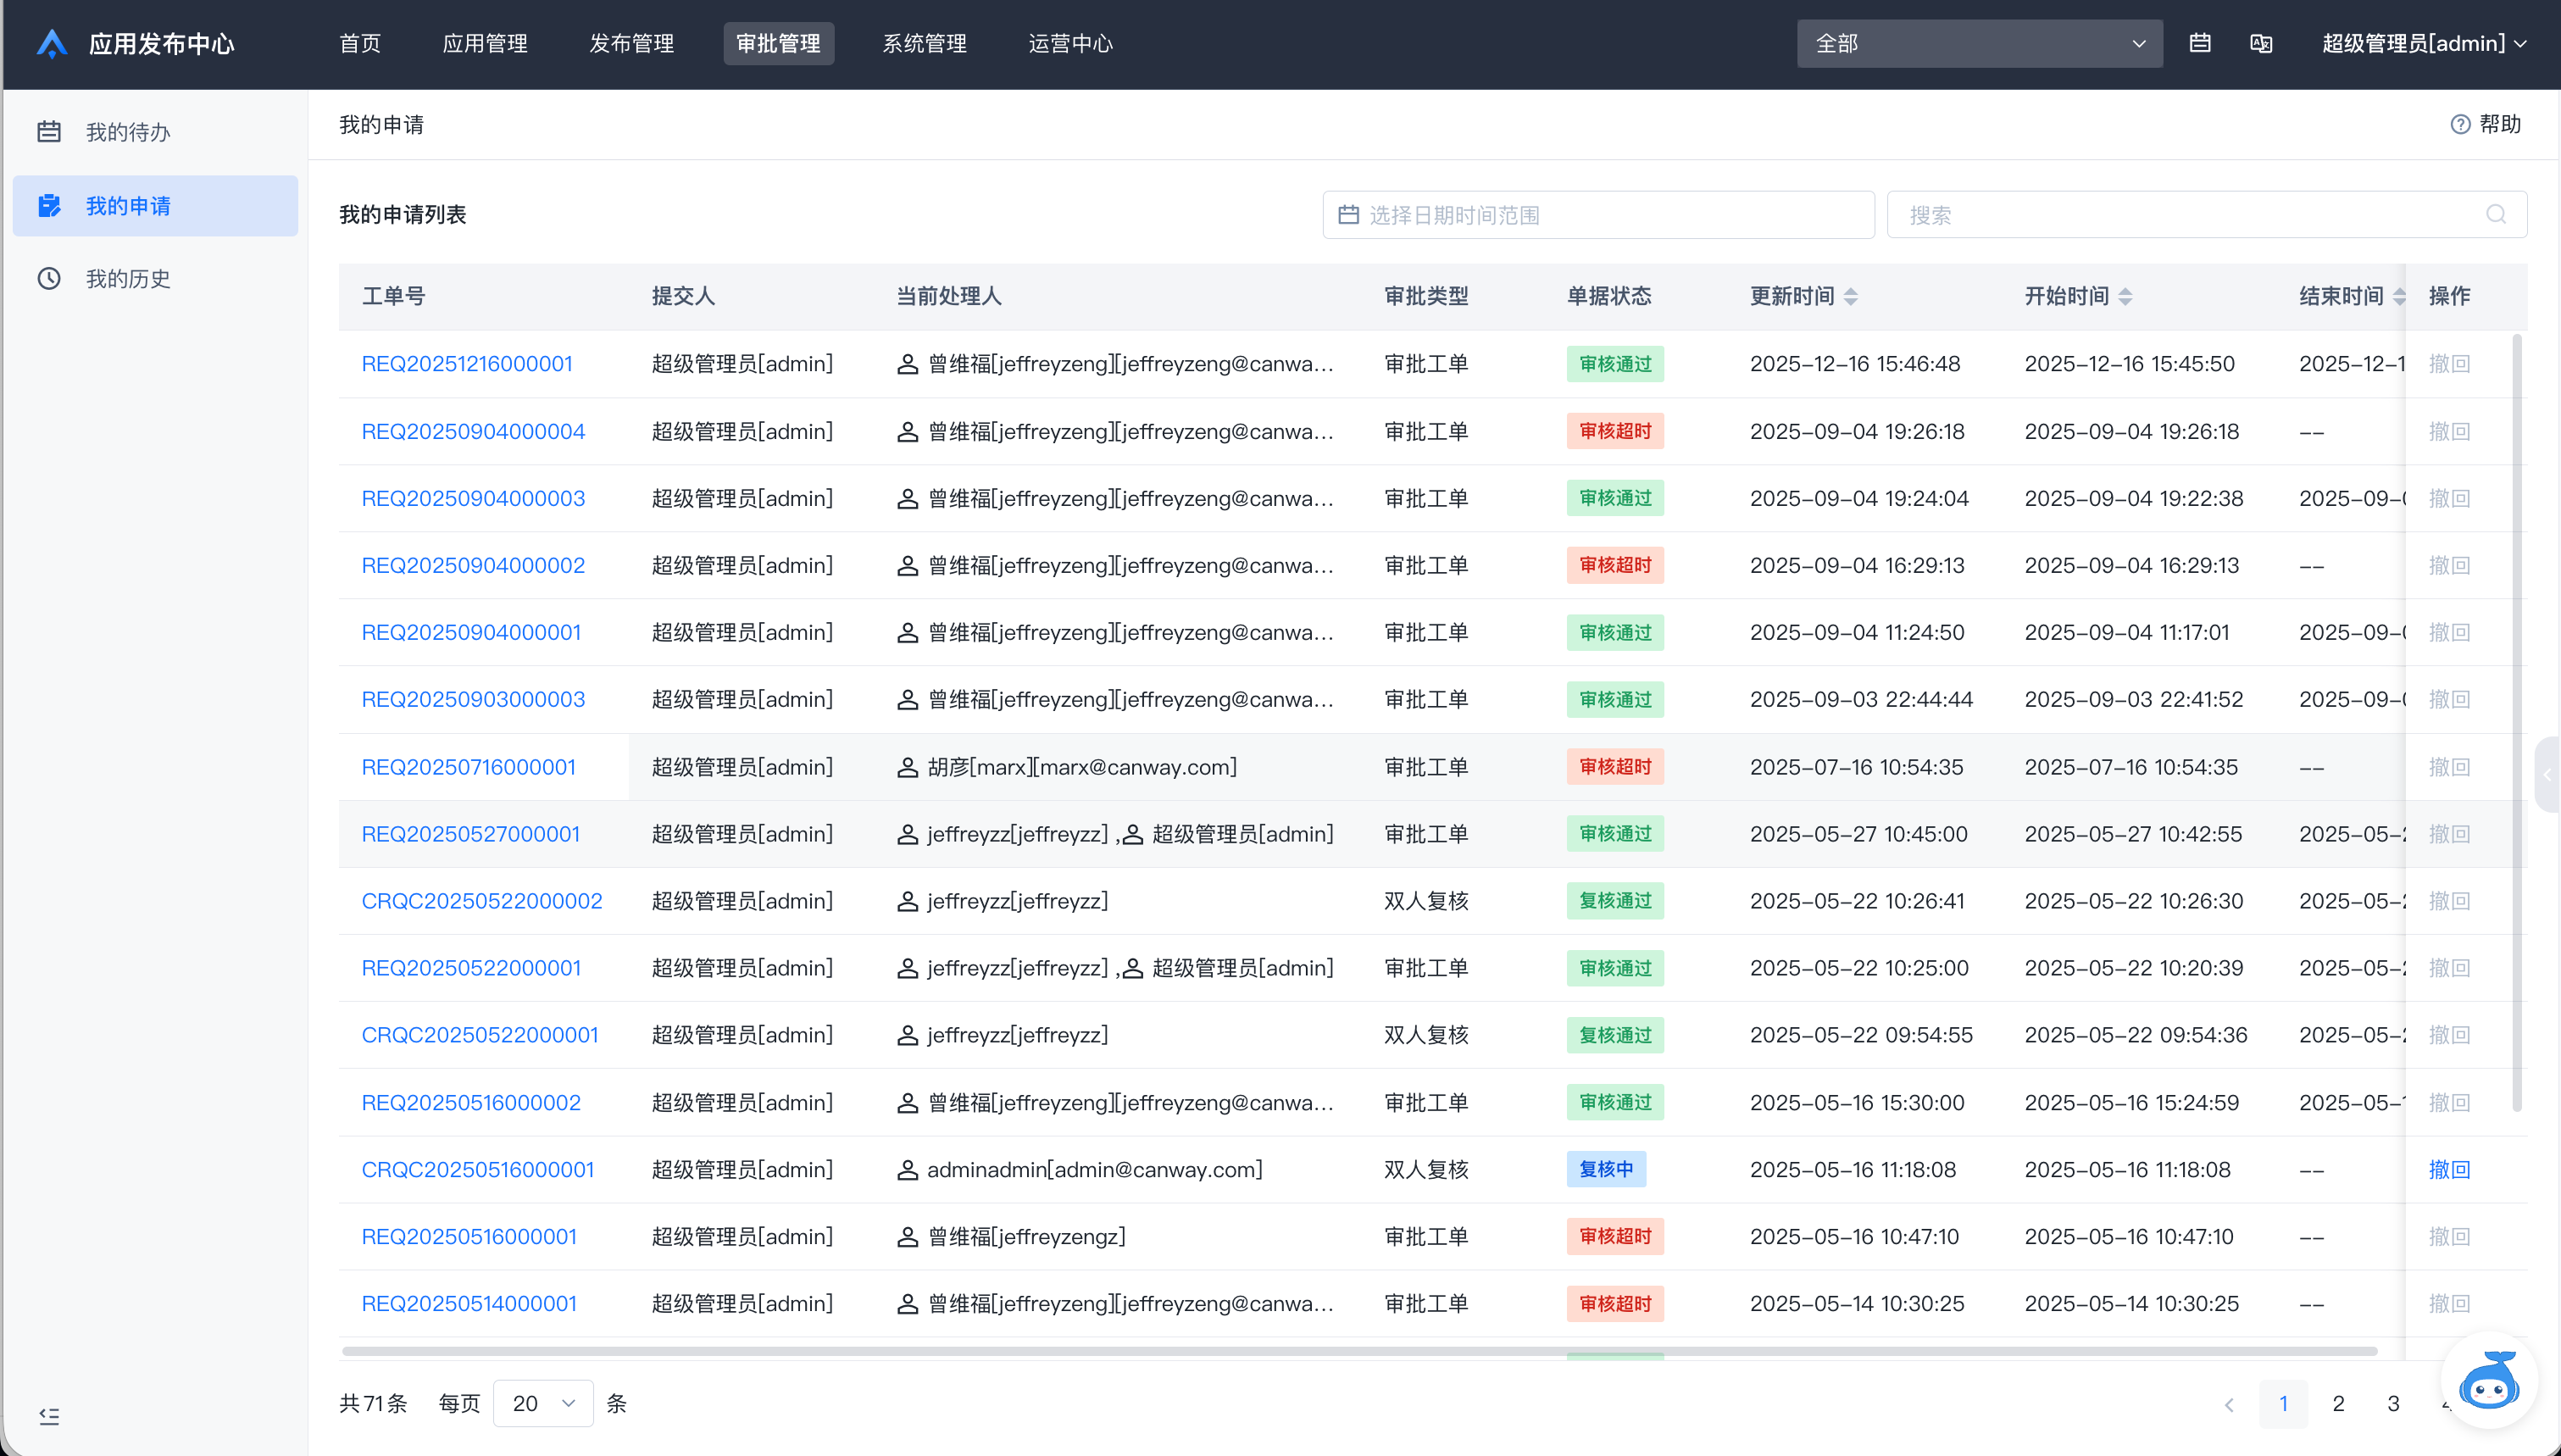Click 撤回 for the CRQC20250516000001 row
2561x1456 pixels.
coord(2450,1170)
